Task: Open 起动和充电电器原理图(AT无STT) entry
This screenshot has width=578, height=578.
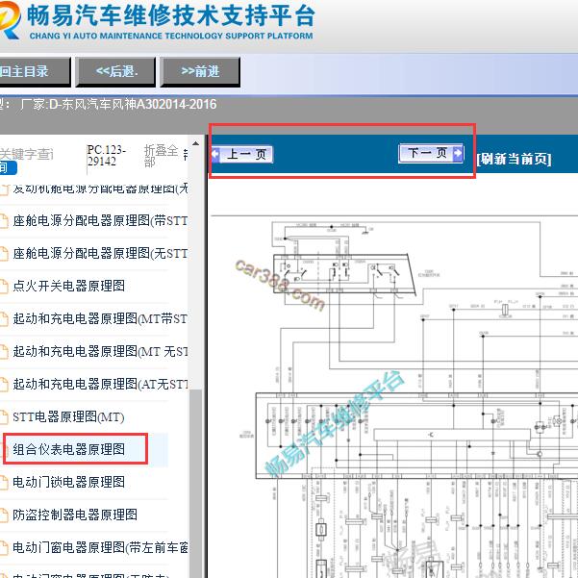Action: [x=100, y=384]
